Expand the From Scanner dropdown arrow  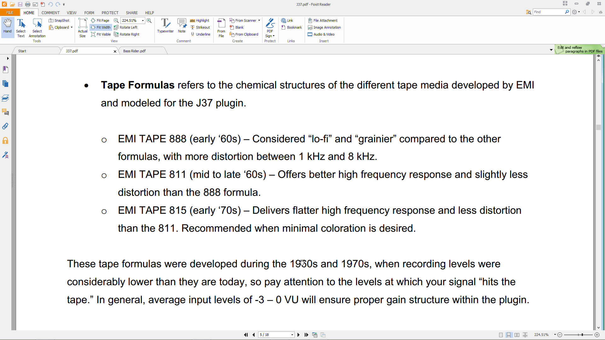click(259, 20)
